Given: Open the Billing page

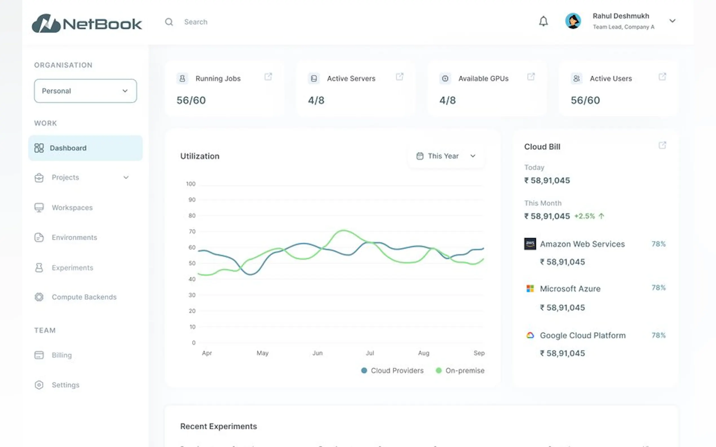Looking at the screenshot, I should click(x=61, y=355).
